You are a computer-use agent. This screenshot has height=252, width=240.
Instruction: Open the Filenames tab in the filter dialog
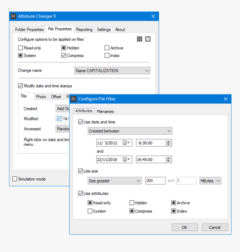click(105, 111)
